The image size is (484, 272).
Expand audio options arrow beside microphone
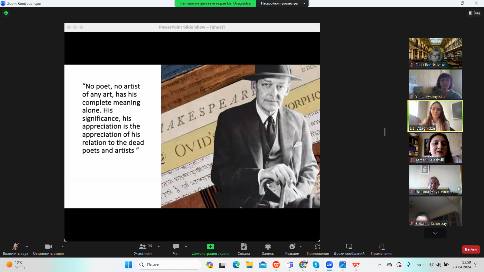(27, 247)
